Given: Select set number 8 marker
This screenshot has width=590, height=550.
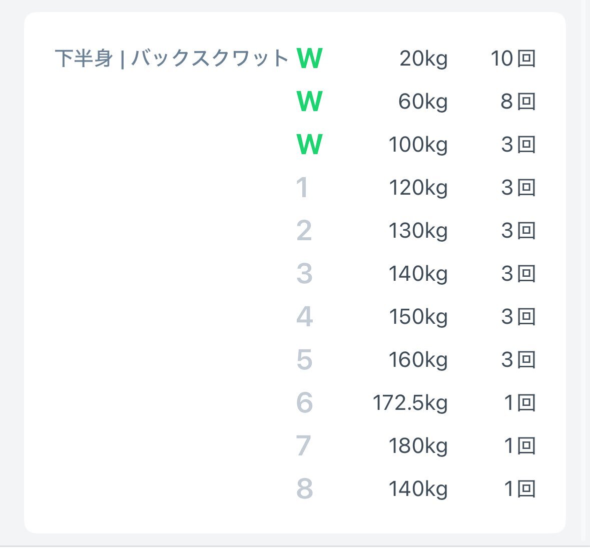Looking at the screenshot, I should point(304,489).
